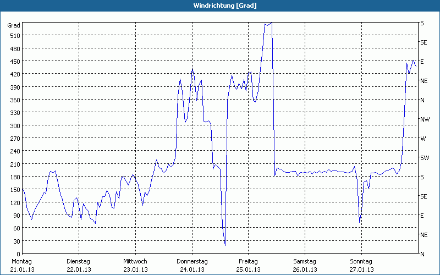Select the 0 y-axis value
The width and height of the screenshot is (440, 275).
click(18, 254)
